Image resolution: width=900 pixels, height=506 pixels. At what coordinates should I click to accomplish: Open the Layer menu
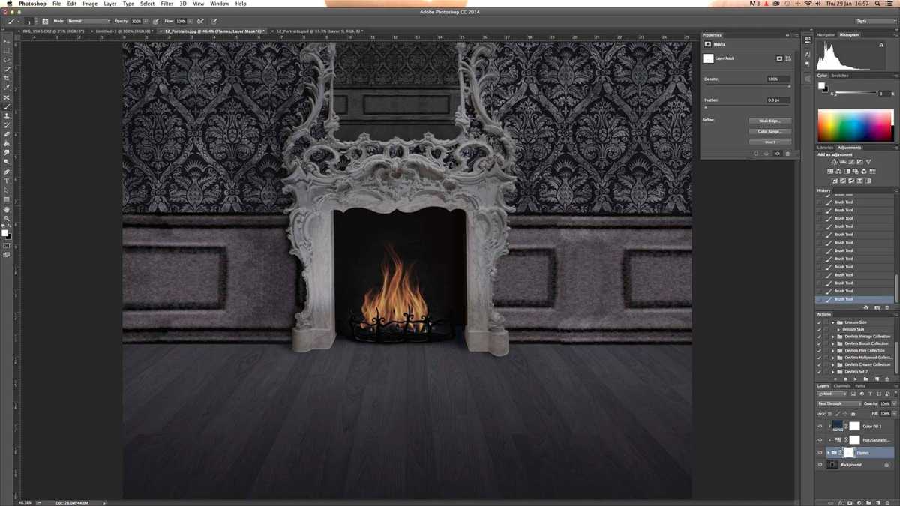click(x=109, y=4)
